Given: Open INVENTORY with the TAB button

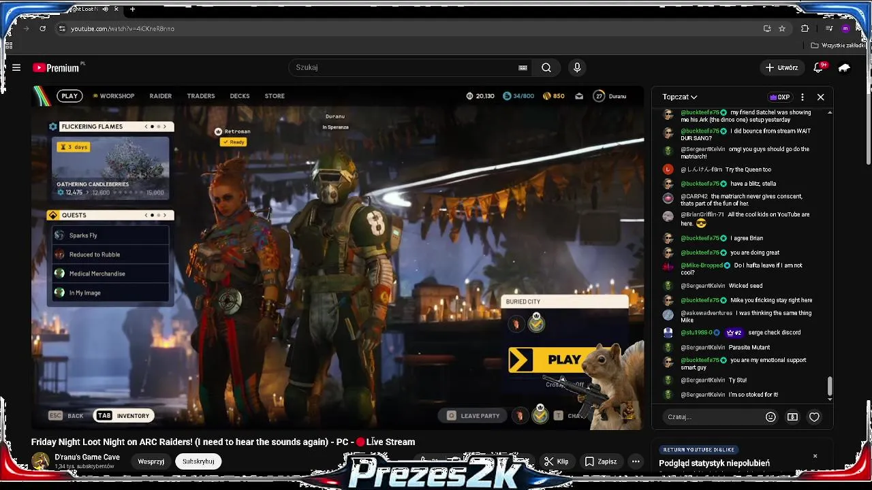Looking at the screenshot, I should coord(123,416).
